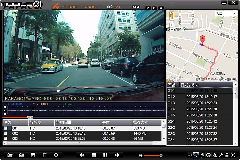Open tools with the wrench icon
Screen dimensions: 240x160
[x=221, y=155]
